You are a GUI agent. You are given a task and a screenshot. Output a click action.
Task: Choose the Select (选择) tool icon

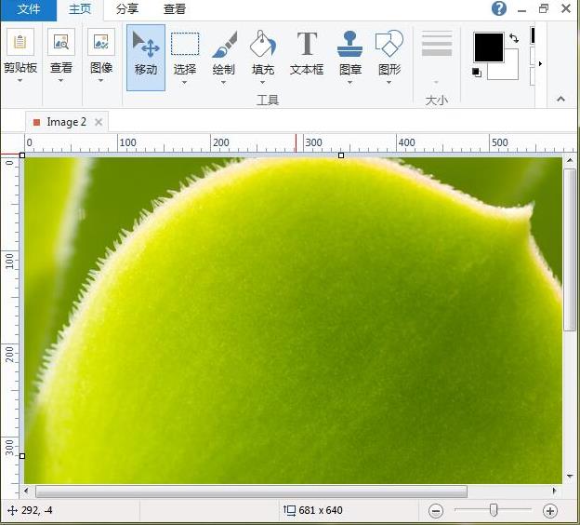point(185,44)
